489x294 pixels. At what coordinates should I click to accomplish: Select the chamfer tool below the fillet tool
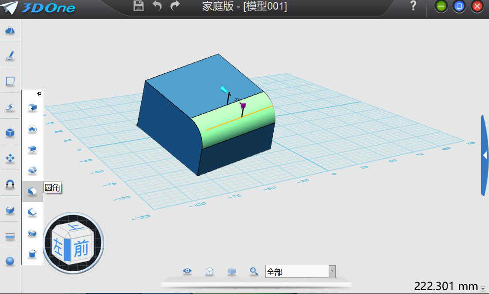pyautogui.click(x=33, y=212)
